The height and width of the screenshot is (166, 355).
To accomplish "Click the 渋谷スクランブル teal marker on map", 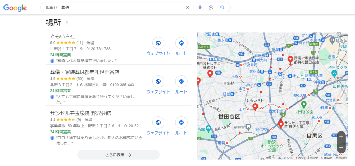I will tap(334, 74).
